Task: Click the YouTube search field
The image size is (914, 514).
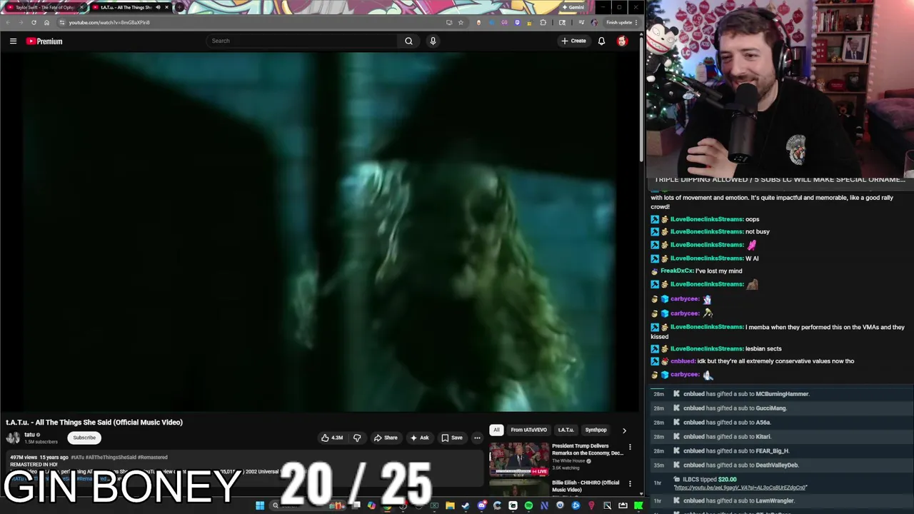Action: pos(301,41)
